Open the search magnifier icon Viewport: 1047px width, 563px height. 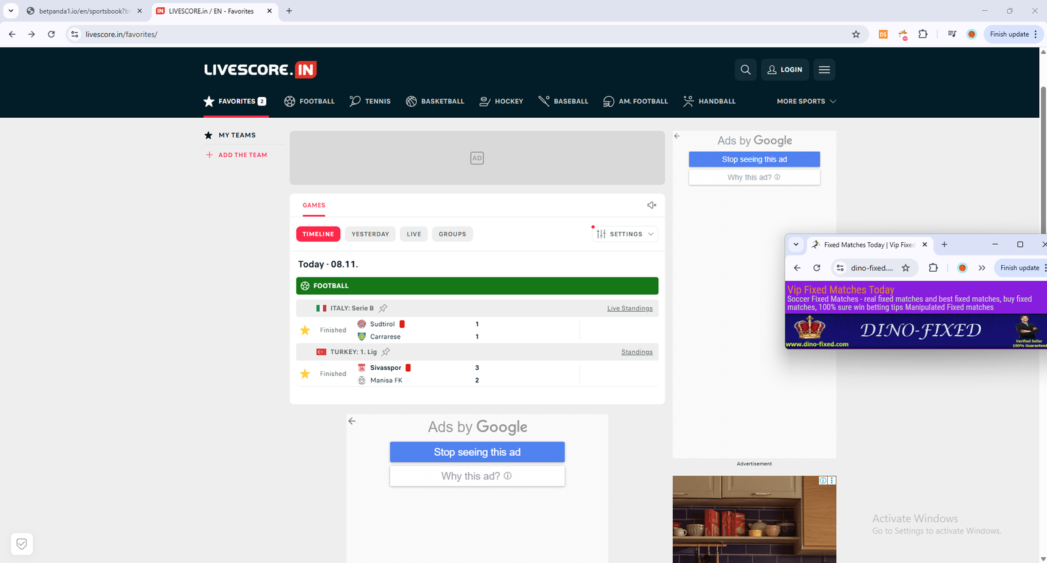coord(745,69)
